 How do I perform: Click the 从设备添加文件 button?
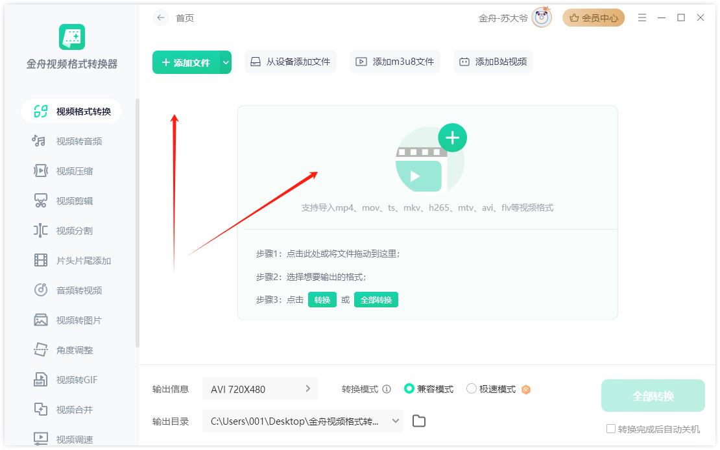pos(291,62)
